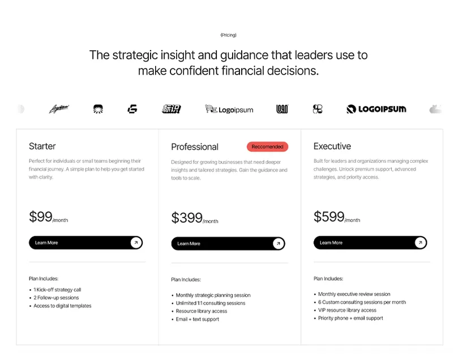This screenshot has width=458, height=361.
Task: Click the Chinese characters logo
Action: click(172, 109)
